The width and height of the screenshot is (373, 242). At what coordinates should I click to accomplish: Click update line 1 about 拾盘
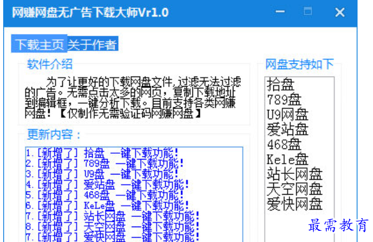pyautogui.click(x=102, y=153)
